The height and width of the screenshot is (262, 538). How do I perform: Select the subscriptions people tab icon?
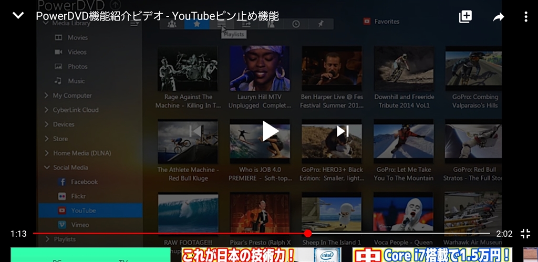[x=172, y=24]
